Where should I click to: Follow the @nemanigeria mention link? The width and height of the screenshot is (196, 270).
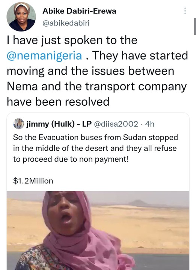point(44,56)
